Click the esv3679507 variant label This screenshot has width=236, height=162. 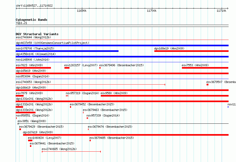click(221, 82)
